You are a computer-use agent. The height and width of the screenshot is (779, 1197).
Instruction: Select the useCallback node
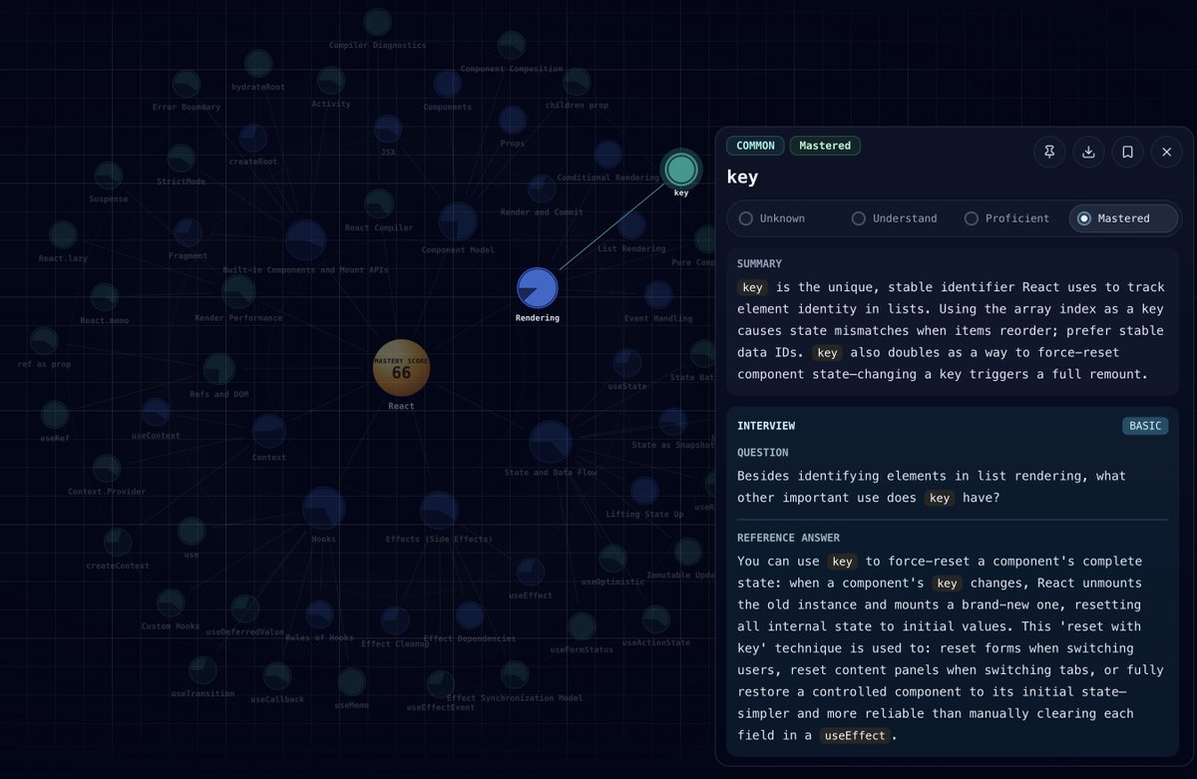coord(277,676)
